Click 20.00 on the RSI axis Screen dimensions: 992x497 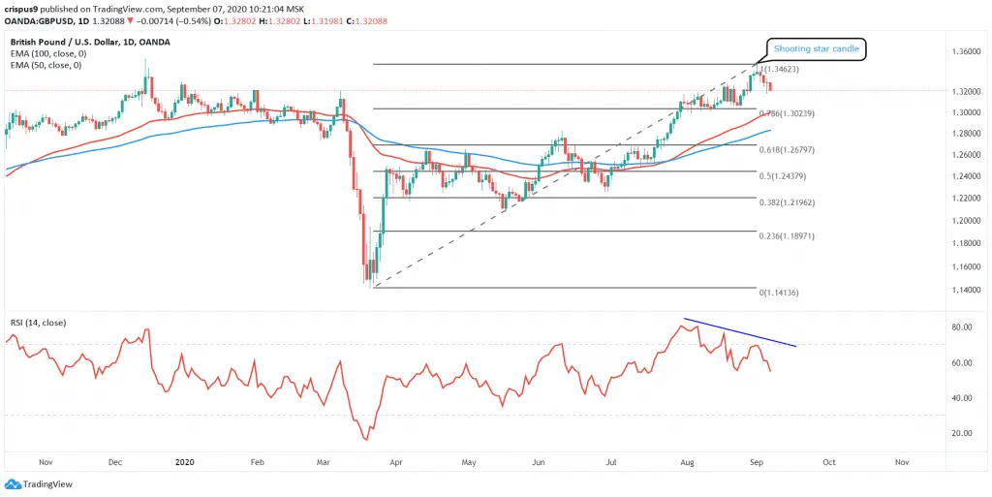point(962,433)
